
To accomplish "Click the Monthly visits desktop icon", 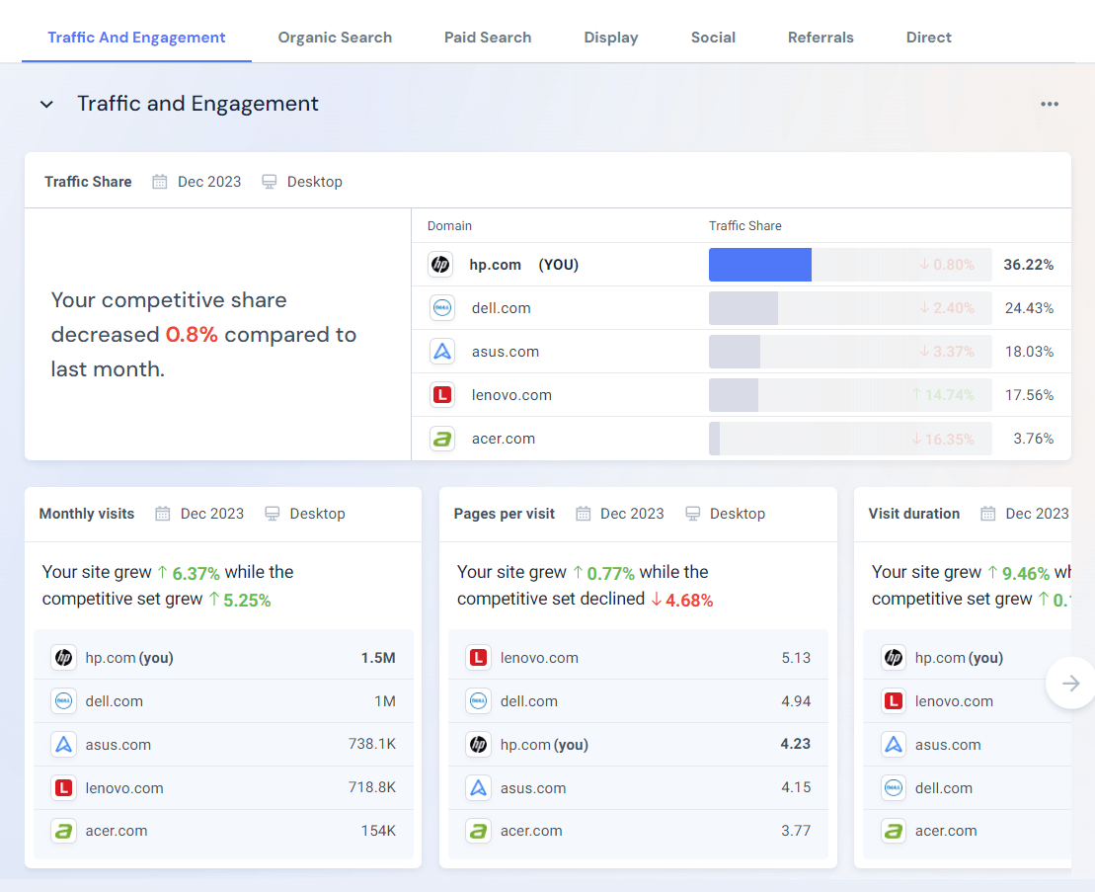I will pos(273,514).
